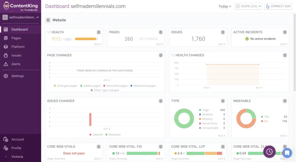Click the Issues bug icon
Image resolution: width=296 pixels, height=162 pixels.
[x=6, y=56]
